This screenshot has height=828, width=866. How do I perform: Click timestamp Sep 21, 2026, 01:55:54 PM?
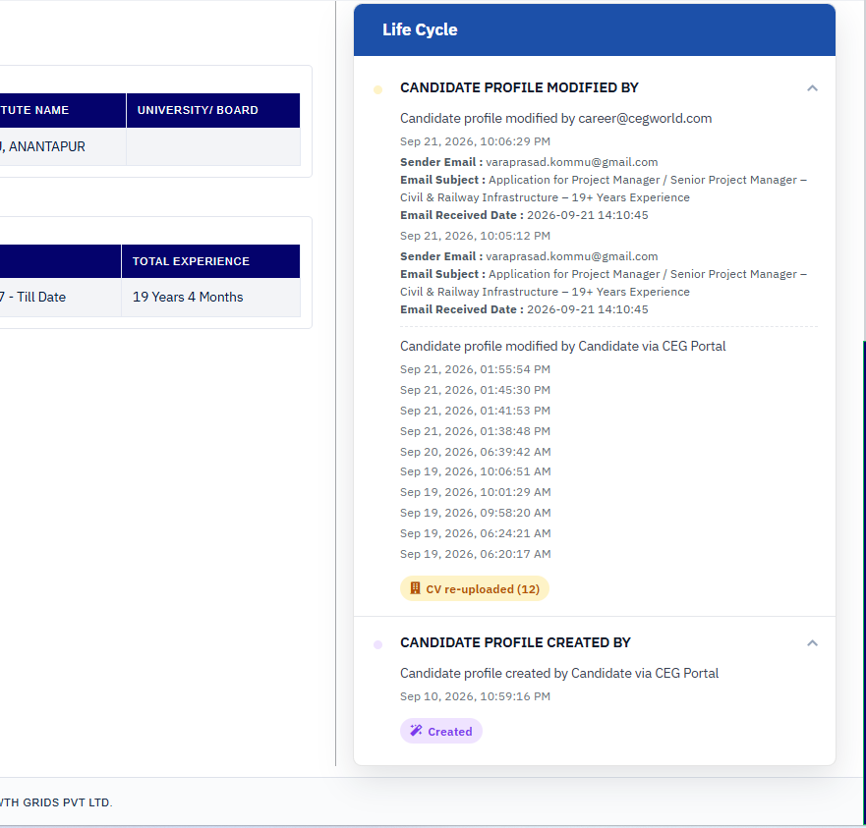click(475, 369)
